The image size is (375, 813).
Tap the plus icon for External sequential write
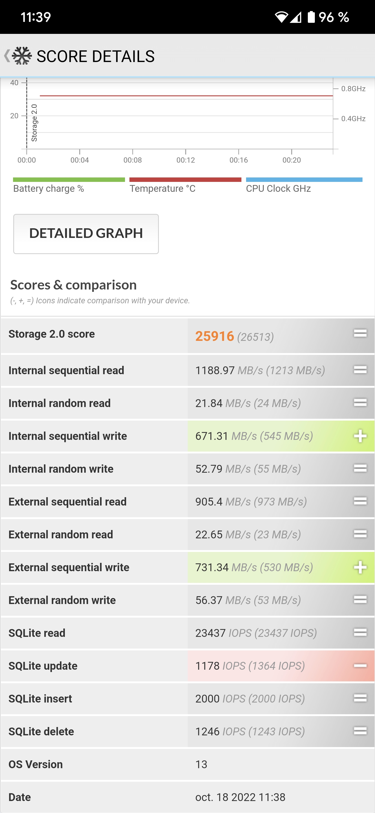click(360, 568)
